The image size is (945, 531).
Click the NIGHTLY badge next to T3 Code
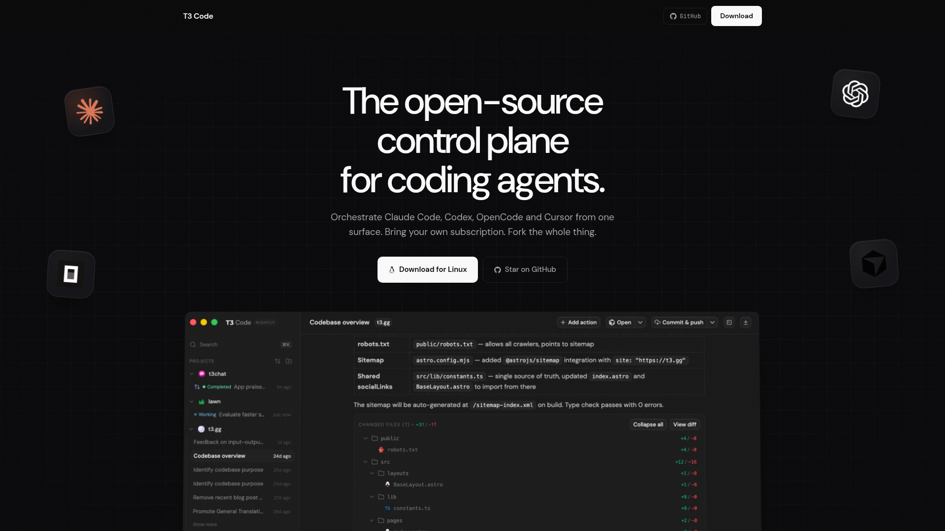[x=265, y=323]
